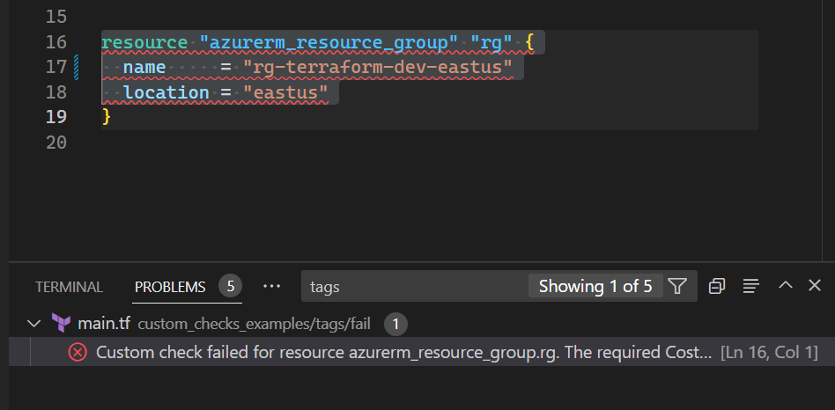Click line number 16 in the gutter
The height and width of the screenshot is (410, 835).
55,41
